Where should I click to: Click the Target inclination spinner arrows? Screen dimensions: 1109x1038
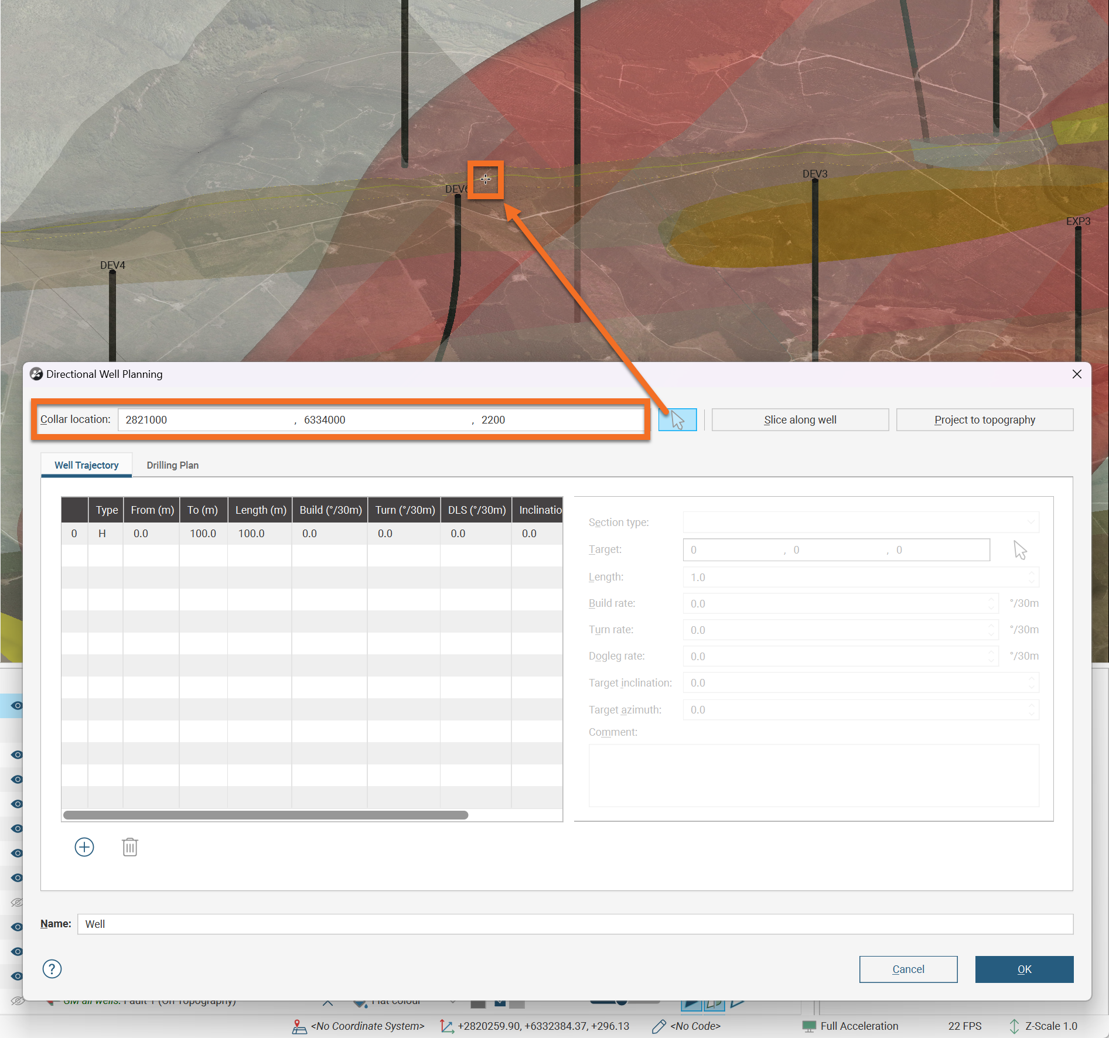pos(1031,683)
